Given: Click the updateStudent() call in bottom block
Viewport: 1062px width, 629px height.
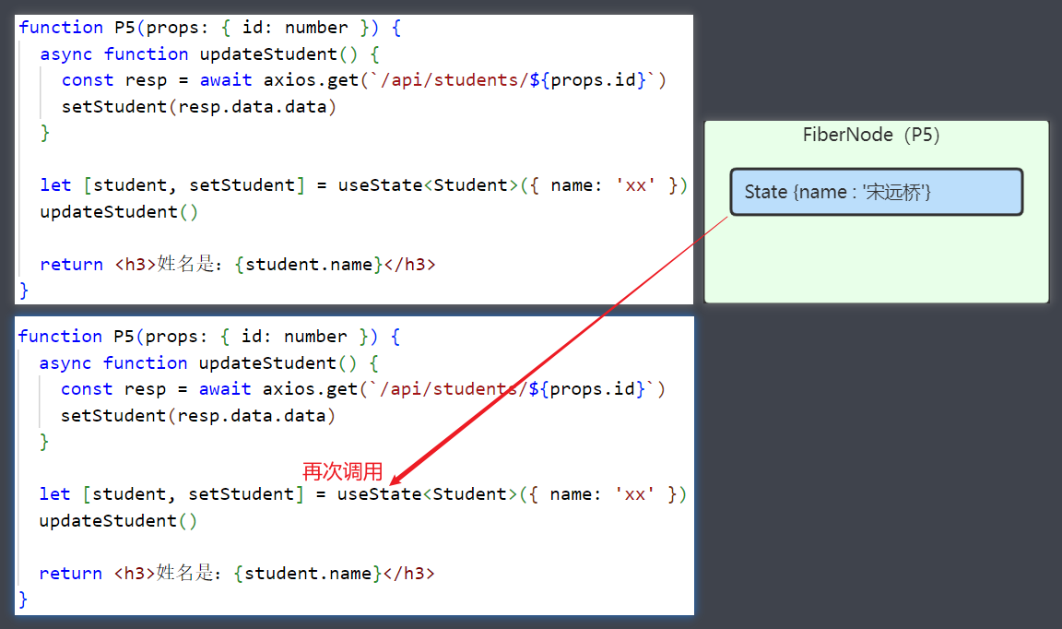Looking at the screenshot, I should click(119, 521).
